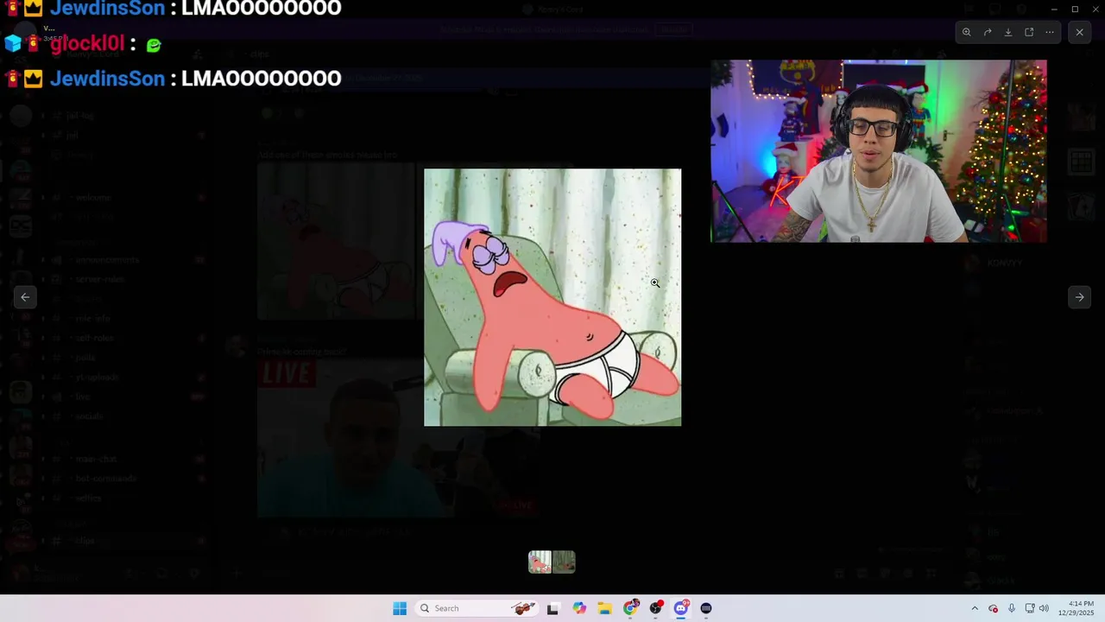Forward the image with the arrow icon
The width and height of the screenshot is (1105, 622).
click(988, 32)
